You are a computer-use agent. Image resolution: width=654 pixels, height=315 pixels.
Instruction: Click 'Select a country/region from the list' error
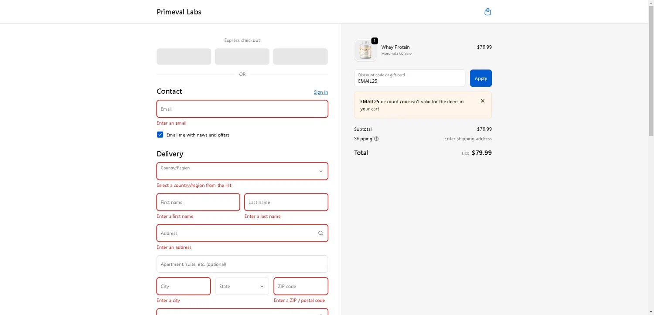click(194, 186)
